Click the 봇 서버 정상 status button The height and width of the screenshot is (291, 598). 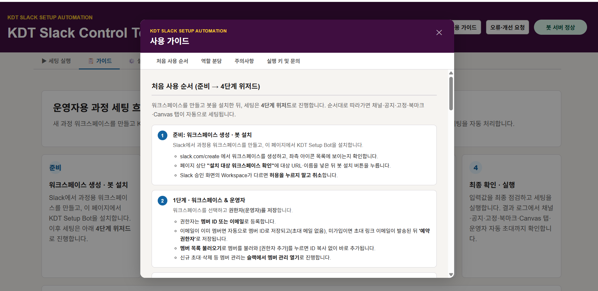coord(560,27)
